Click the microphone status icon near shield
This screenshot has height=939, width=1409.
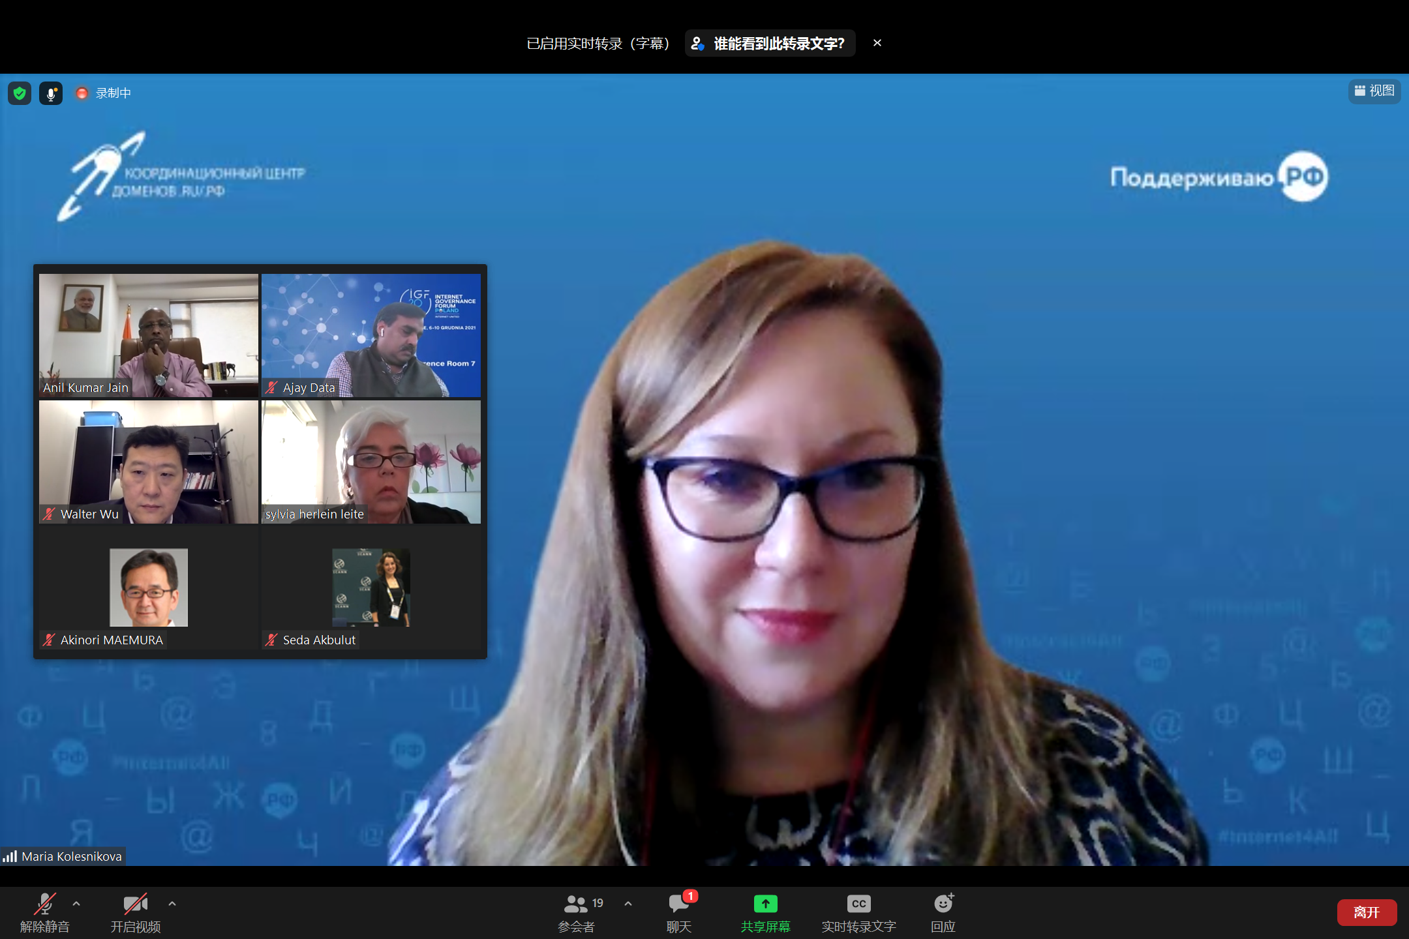click(51, 93)
